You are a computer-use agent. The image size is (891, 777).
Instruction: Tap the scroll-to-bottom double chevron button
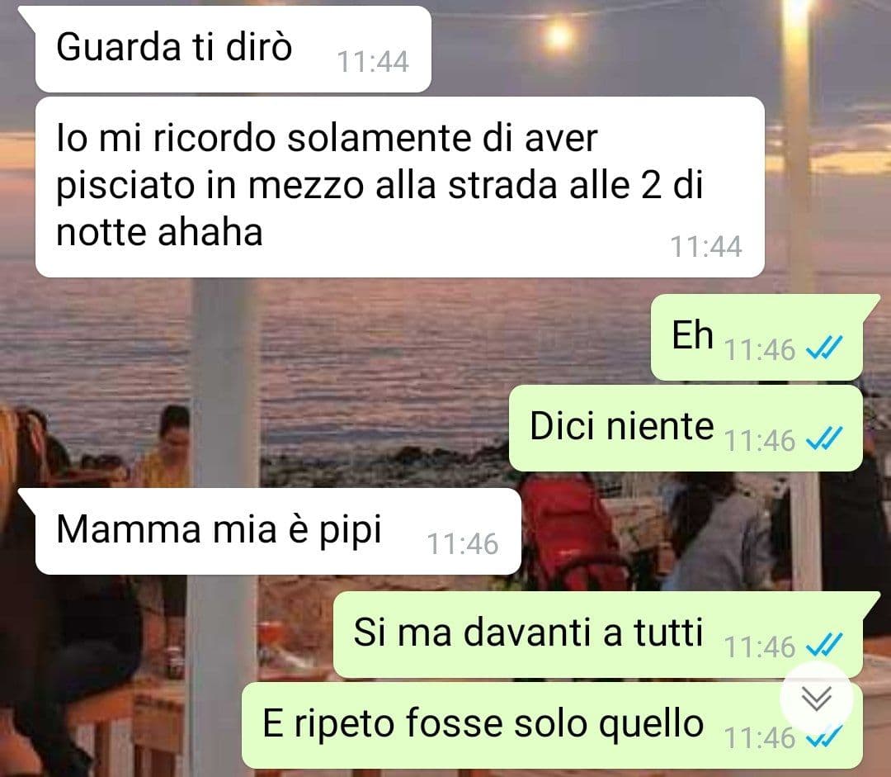coord(817,698)
